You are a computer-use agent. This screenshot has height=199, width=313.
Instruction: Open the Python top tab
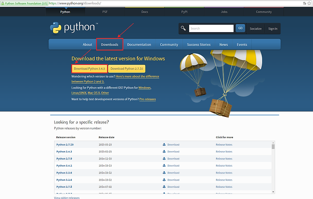(x=65, y=12)
